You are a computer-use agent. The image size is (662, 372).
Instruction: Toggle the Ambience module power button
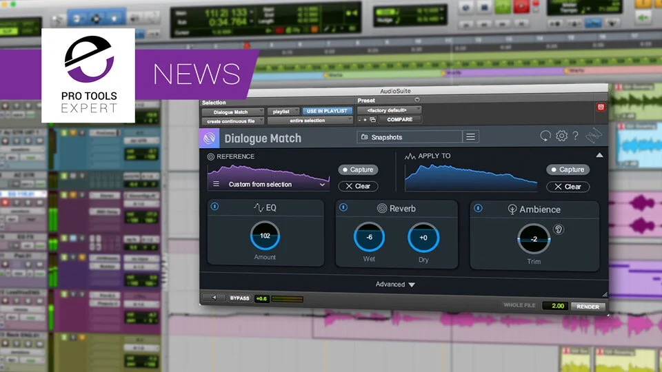coord(478,208)
